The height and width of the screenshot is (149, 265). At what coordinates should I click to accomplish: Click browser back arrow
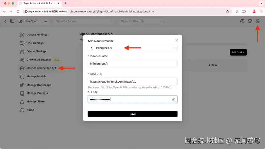click(5, 11)
